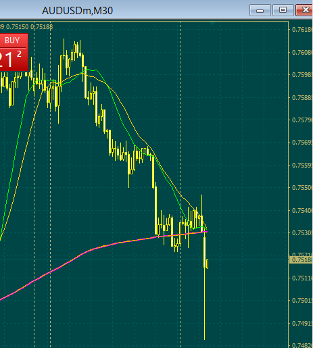The height and width of the screenshot is (348, 313).
Task: Click the 0.7491 price axis label
Action: tap(302, 324)
